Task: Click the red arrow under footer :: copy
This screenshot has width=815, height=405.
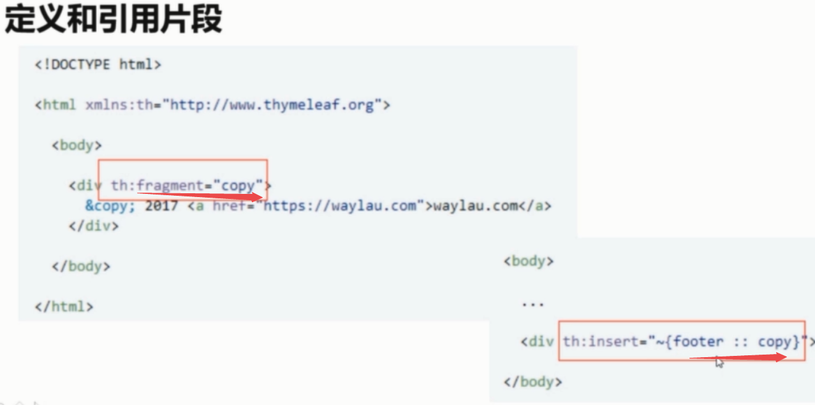Action: pyautogui.click(x=738, y=358)
